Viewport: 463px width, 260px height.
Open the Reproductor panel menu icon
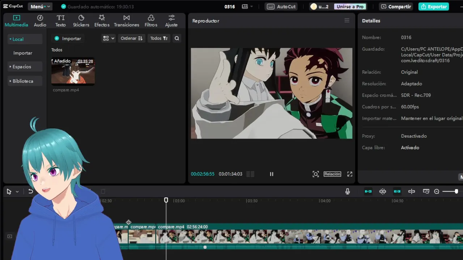(x=347, y=21)
